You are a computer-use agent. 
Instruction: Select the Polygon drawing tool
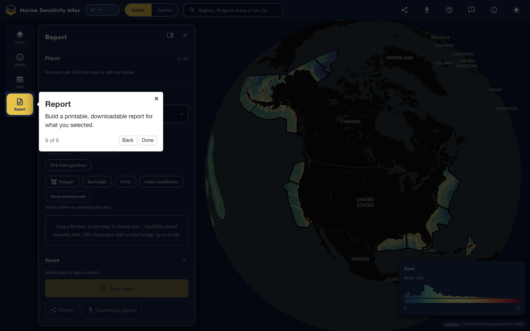[x=62, y=182]
